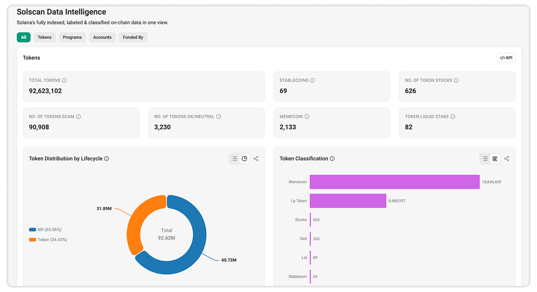Click info icon next to No. of Token Stocks

click(x=456, y=81)
